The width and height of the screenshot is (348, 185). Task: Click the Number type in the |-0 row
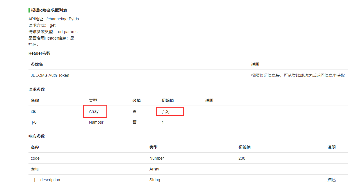point(96,122)
